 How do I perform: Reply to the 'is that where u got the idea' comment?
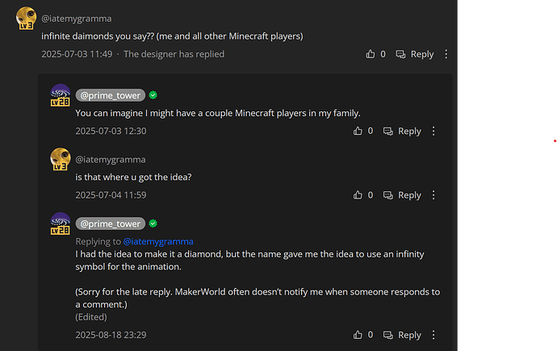coord(402,194)
